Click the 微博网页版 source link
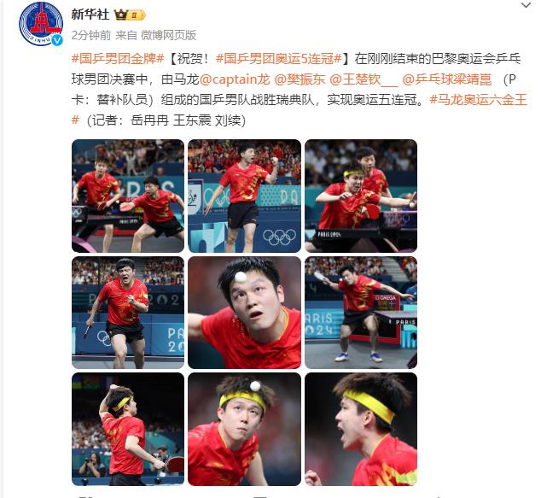 click(x=168, y=35)
